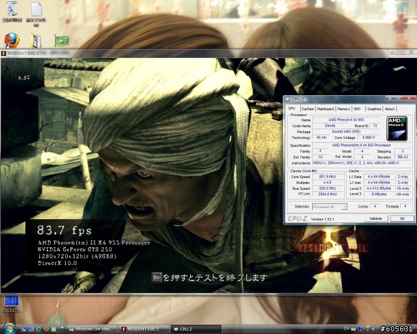Switch to the Mainboard tab
This screenshot has width=417, height=334.
325,109
